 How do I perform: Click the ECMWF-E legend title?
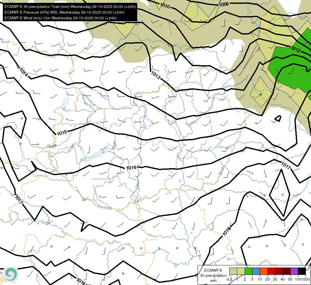click(213, 270)
